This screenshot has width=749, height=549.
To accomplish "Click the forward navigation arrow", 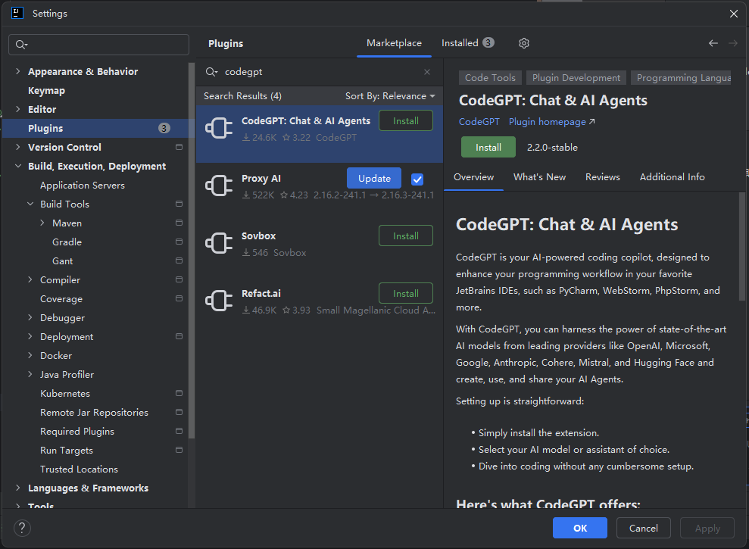I will coord(733,43).
